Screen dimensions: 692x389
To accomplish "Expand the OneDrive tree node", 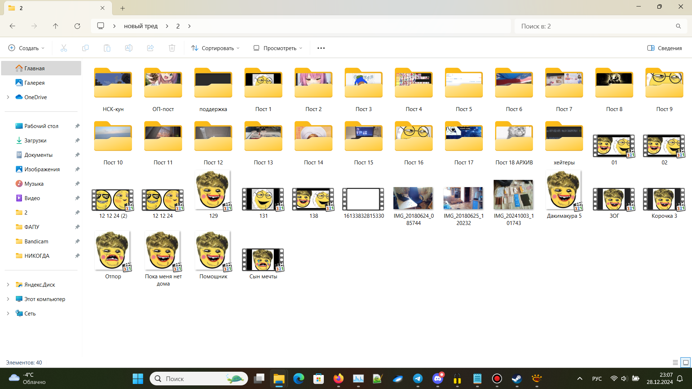I will (8, 97).
